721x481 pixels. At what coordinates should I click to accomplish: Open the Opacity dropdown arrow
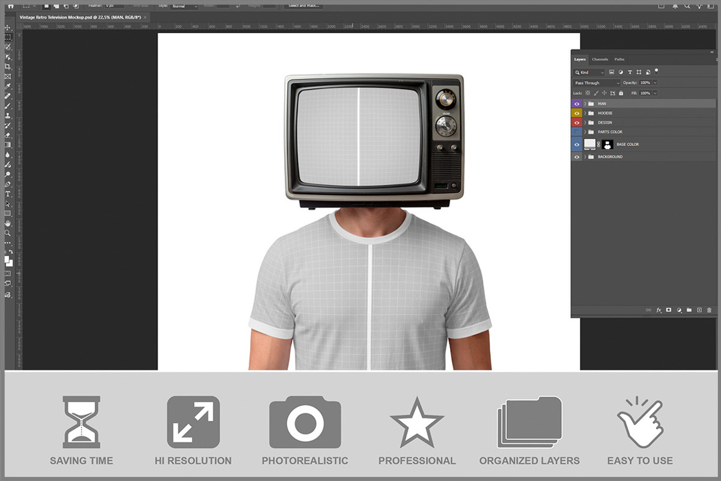655,82
